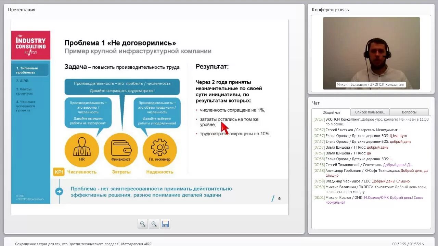Click the 00:39:59 / 01:53:16 timer
The width and height of the screenshot is (438, 246).
(x=408, y=244)
